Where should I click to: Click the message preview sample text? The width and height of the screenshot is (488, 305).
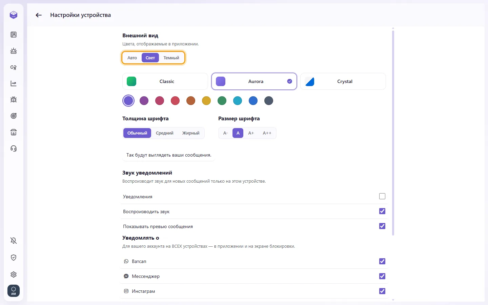click(169, 155)
